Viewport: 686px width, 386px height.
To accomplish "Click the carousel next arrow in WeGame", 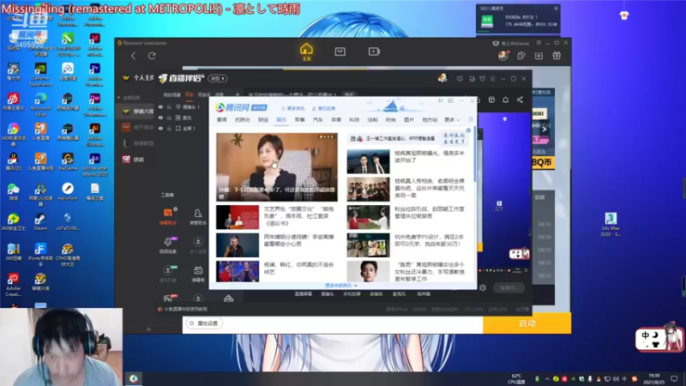I will click(x=544, y=130).
